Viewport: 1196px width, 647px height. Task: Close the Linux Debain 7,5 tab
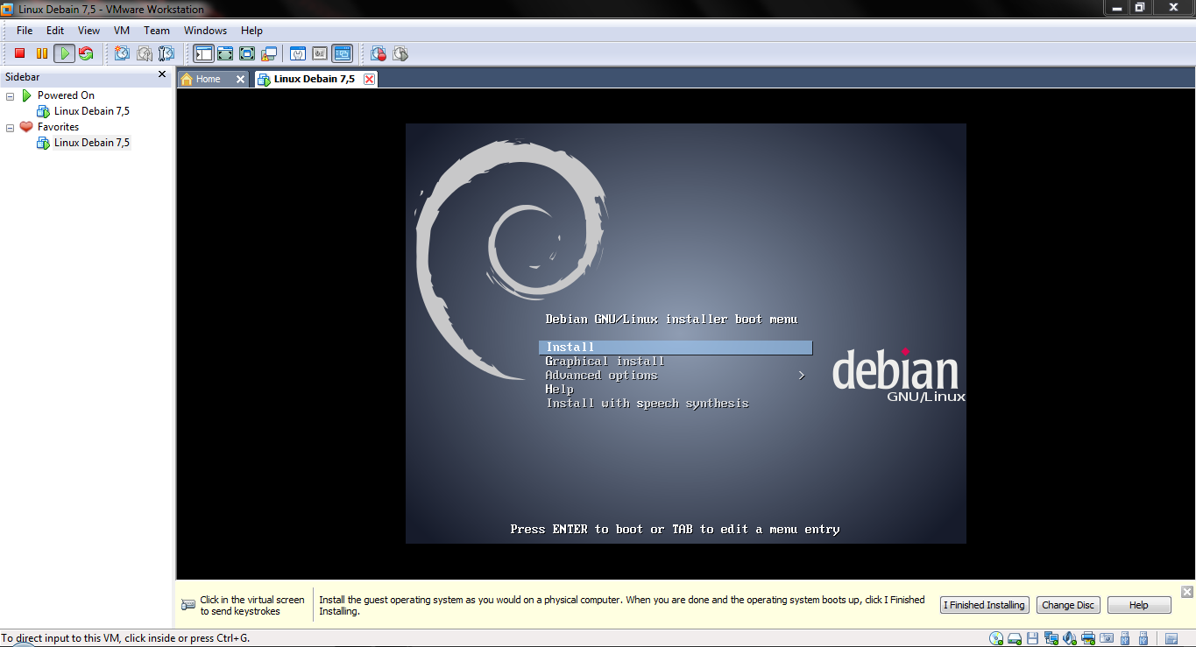pos(370,79)
